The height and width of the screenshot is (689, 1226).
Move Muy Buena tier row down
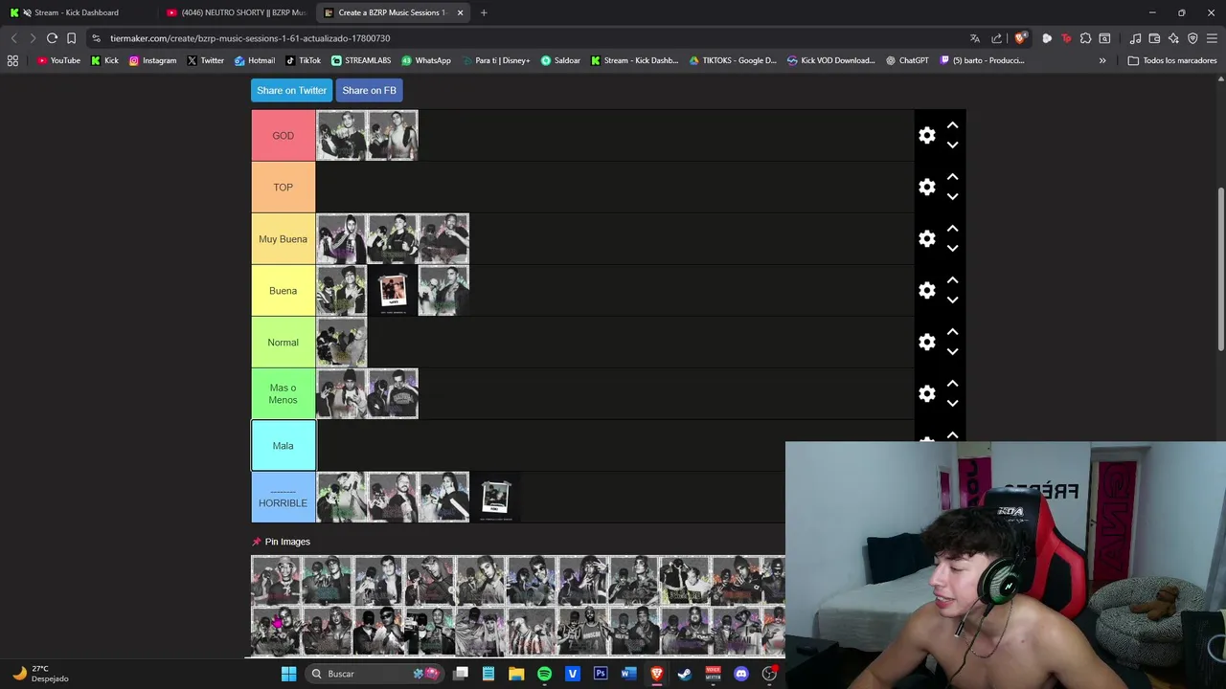pos(952,249)
